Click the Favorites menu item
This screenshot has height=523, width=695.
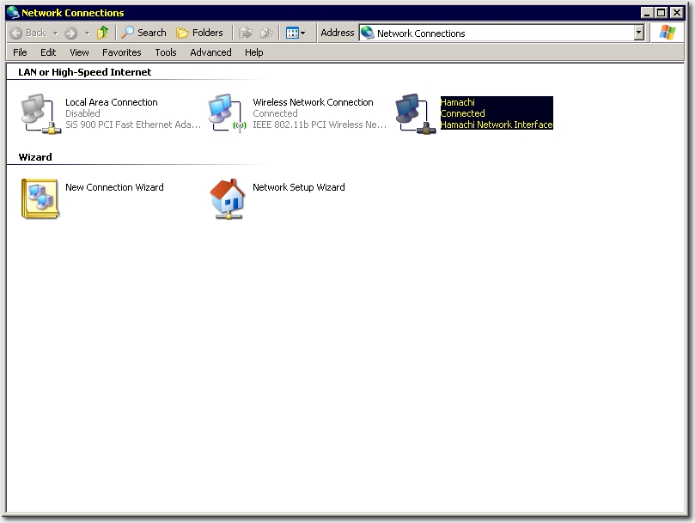pos(121,52)
